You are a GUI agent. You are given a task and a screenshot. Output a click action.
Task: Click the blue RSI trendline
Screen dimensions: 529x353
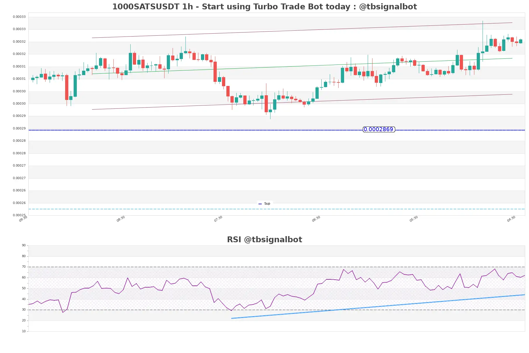378,307
